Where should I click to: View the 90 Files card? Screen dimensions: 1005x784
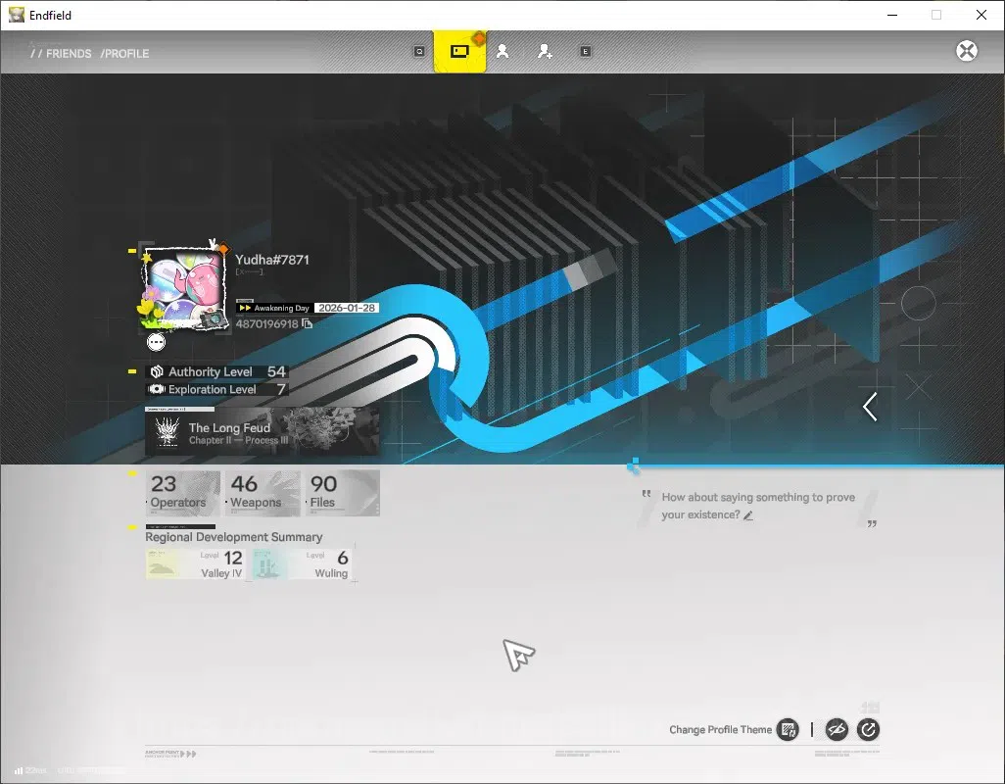click(x=342, y=493)
